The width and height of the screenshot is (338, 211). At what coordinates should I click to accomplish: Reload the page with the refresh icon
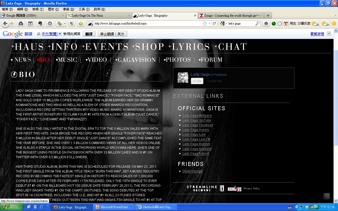tap(214, 23)
